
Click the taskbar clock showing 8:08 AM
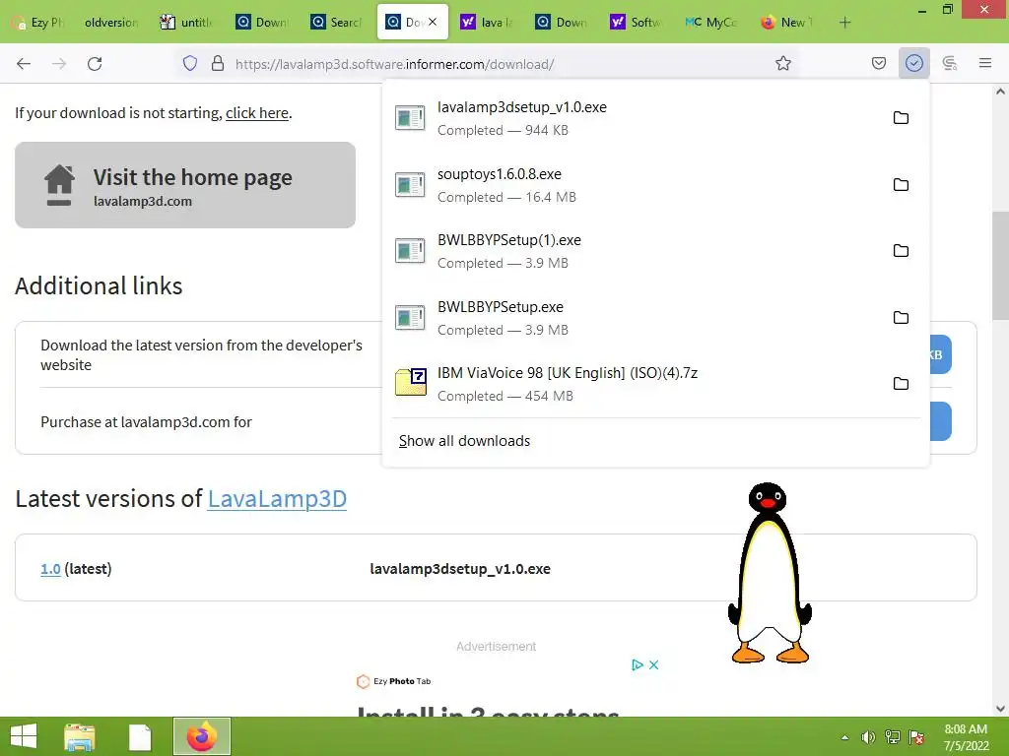pos(966,737)
